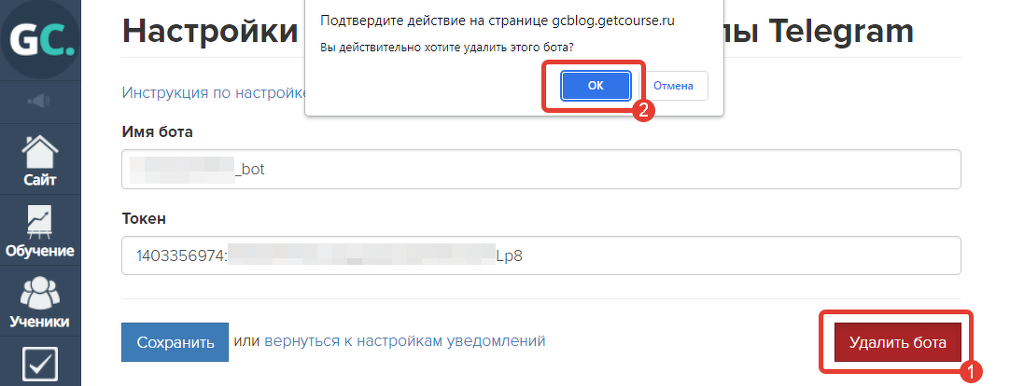Click red badge number 2 marker
This screenshot has width=1010, height=386.
(x=643, y=109)
